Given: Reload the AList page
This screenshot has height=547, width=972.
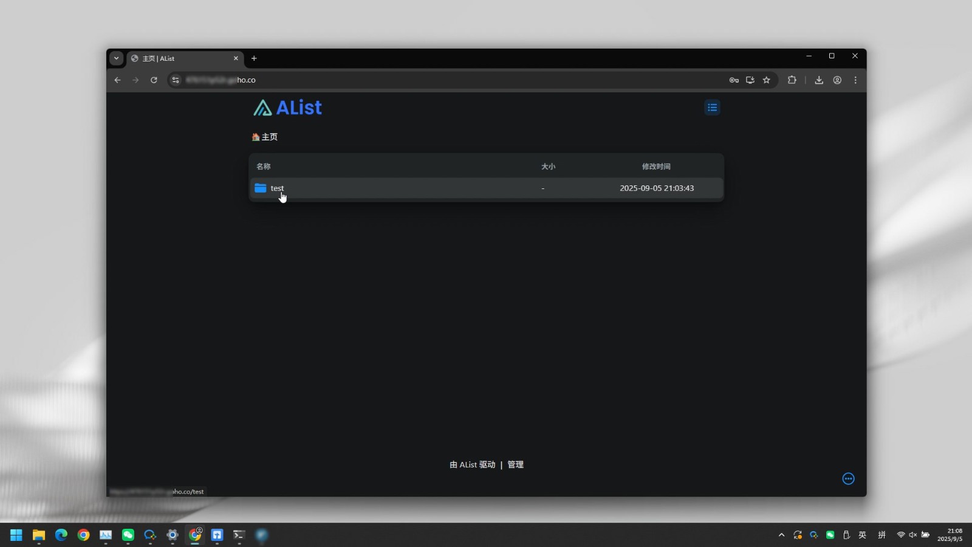Looking at the screenshot, I should pyautogui.click(x=154, y=80).
